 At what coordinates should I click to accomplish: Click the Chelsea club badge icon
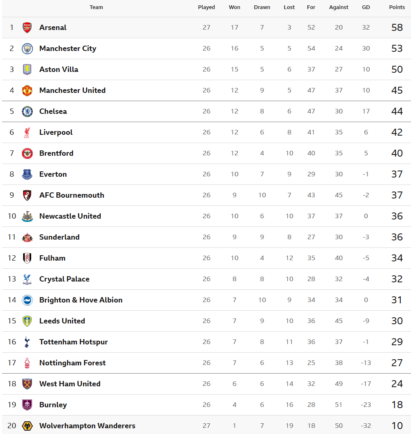(x=27, y=111)
